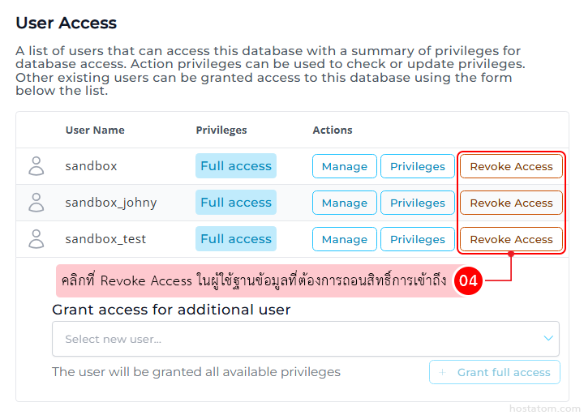584x415 pixels.
Task: Open Manage for sandbox user
Action: [344, 166]
